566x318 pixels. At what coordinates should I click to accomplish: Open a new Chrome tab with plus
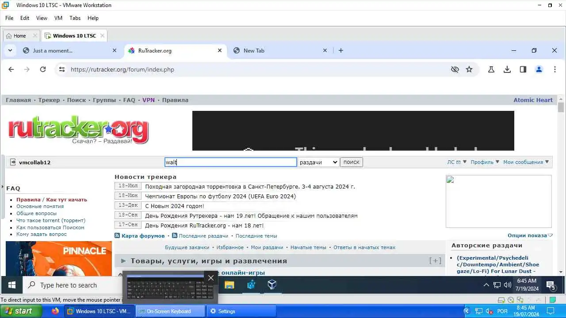341,50
